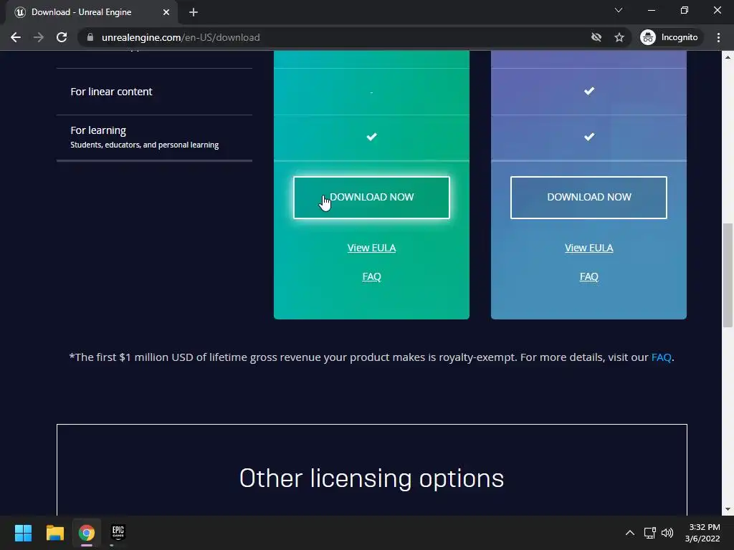Screen dimensions: 734x550
Task: Close the Download - Unreal Engine tab
Action: tap(166, 12)
